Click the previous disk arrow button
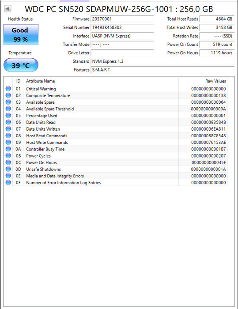This screenshot has width=238, height=309. pyautogui.click(x=8, y=9)
